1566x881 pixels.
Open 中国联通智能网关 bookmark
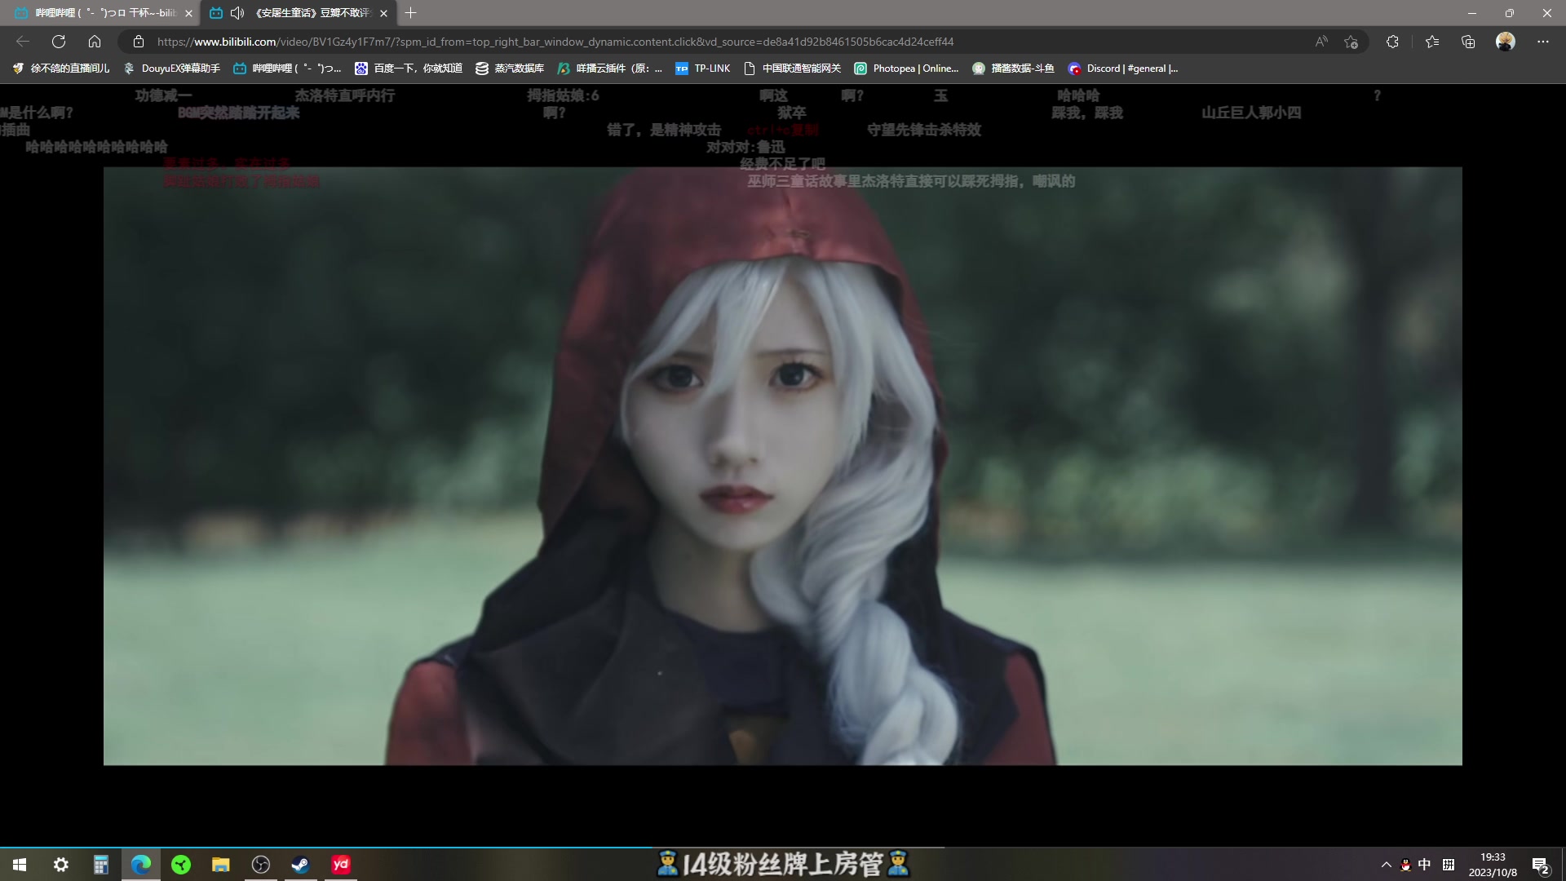793,69
